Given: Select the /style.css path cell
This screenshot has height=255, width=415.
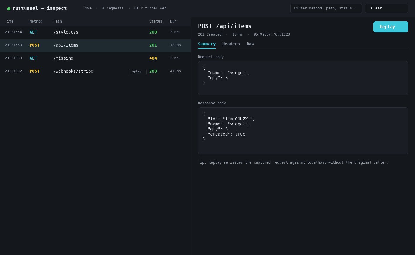Looking at the screenshot, I should point(66,32).
